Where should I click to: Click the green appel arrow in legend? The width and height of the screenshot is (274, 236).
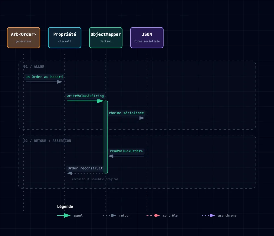click(64, 215)
